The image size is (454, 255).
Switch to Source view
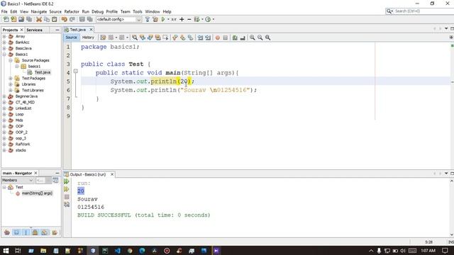point(71,38)
